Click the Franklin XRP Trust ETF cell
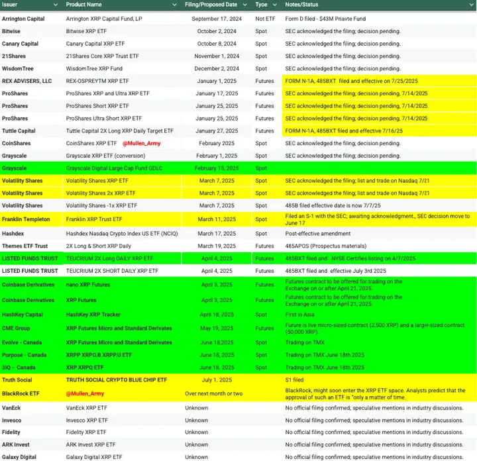Screen dimensions: 477x461 coord(94,219)
